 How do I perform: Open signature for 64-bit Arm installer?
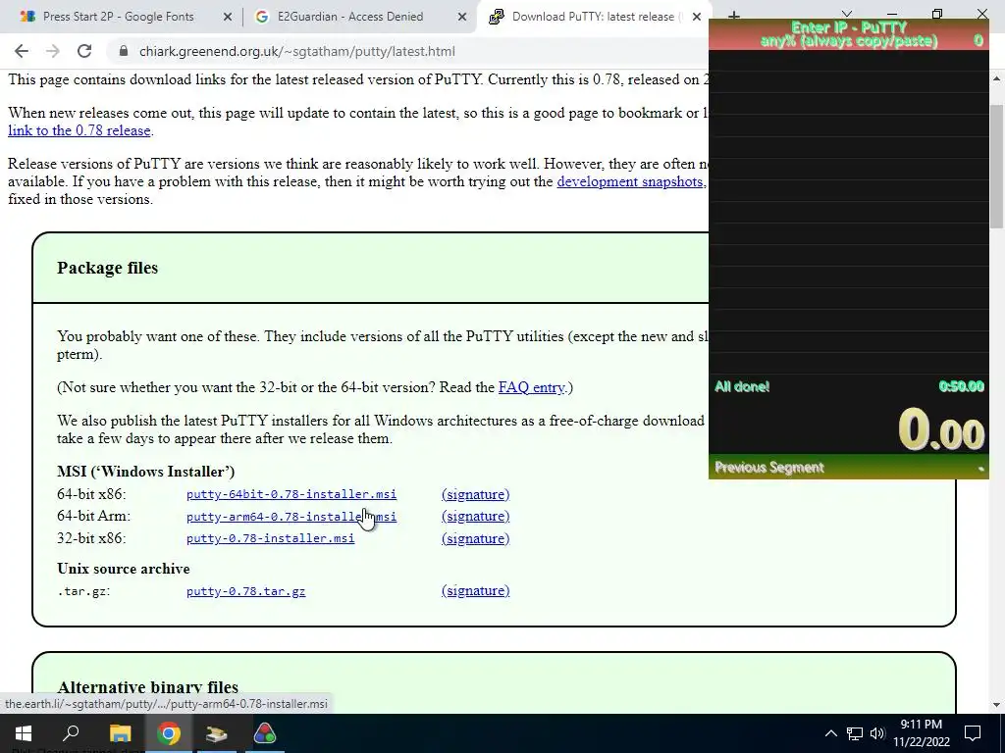[475, 516]
